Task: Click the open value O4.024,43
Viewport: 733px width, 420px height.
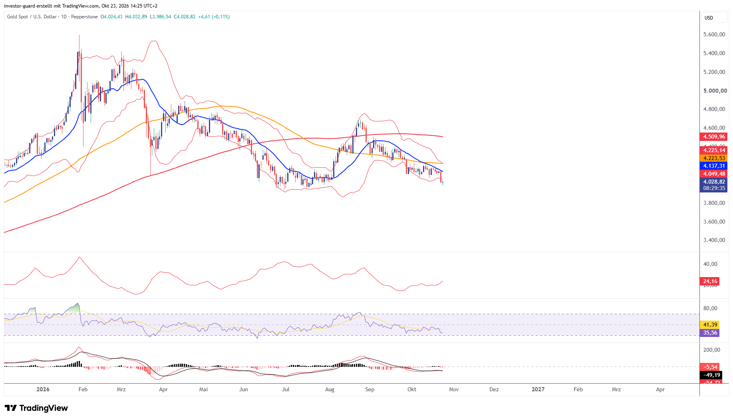Action: click(x=111, y=17)
